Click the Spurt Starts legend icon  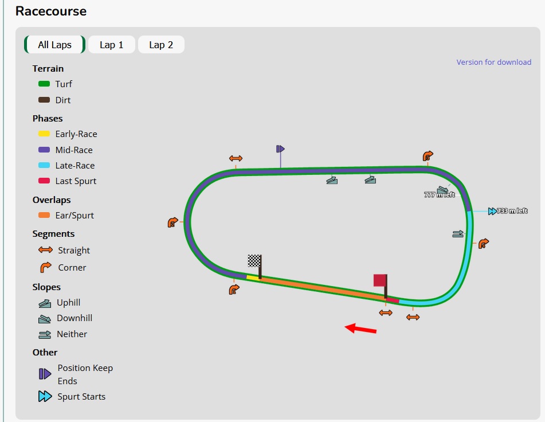45,396
